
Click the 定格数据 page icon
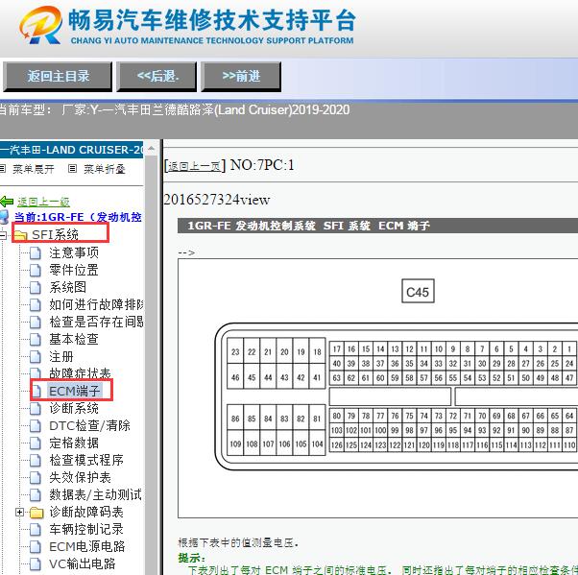[x=36, y=443]
